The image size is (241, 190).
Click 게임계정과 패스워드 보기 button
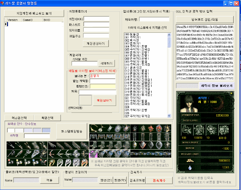[34, 13]
